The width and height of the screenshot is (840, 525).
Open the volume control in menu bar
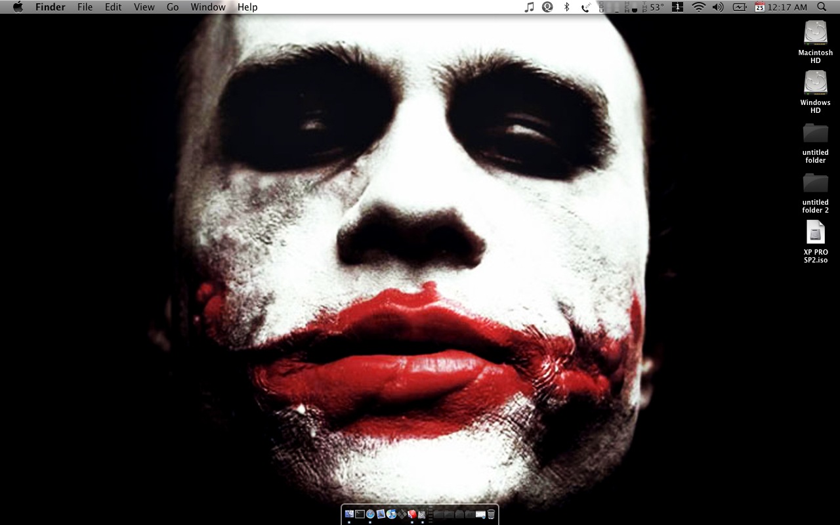[718, 7]
